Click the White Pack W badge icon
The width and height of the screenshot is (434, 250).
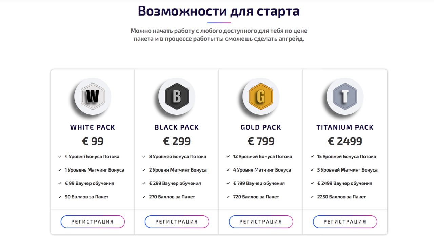pyautogui.click(x=93, y=96)
